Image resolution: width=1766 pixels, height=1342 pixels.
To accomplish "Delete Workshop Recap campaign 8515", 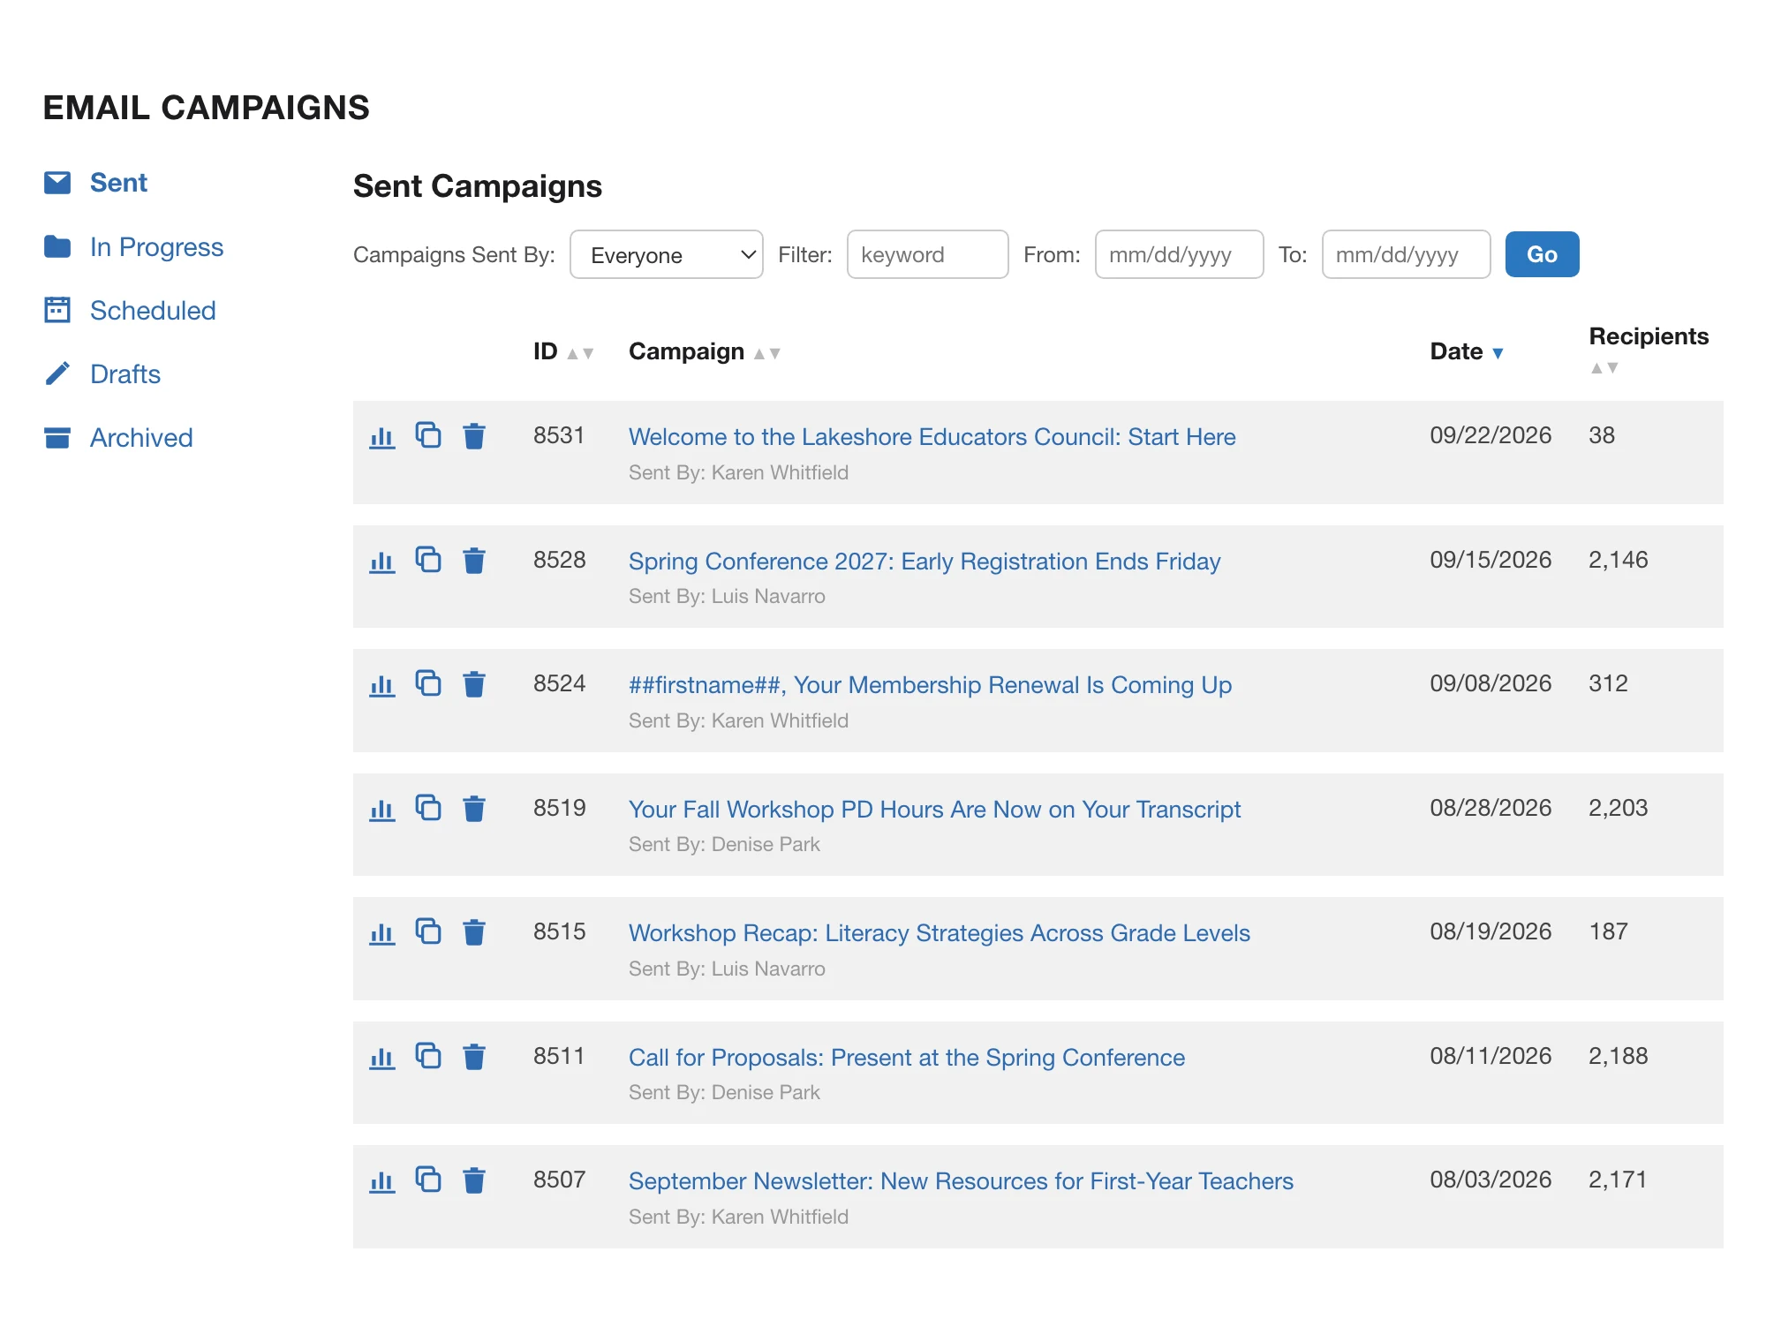I will 474,932.
